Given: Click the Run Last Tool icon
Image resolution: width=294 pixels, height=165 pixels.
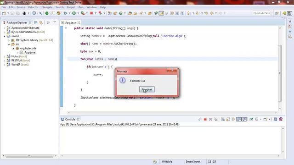Looking at the screenshot, I should [83, 13].
